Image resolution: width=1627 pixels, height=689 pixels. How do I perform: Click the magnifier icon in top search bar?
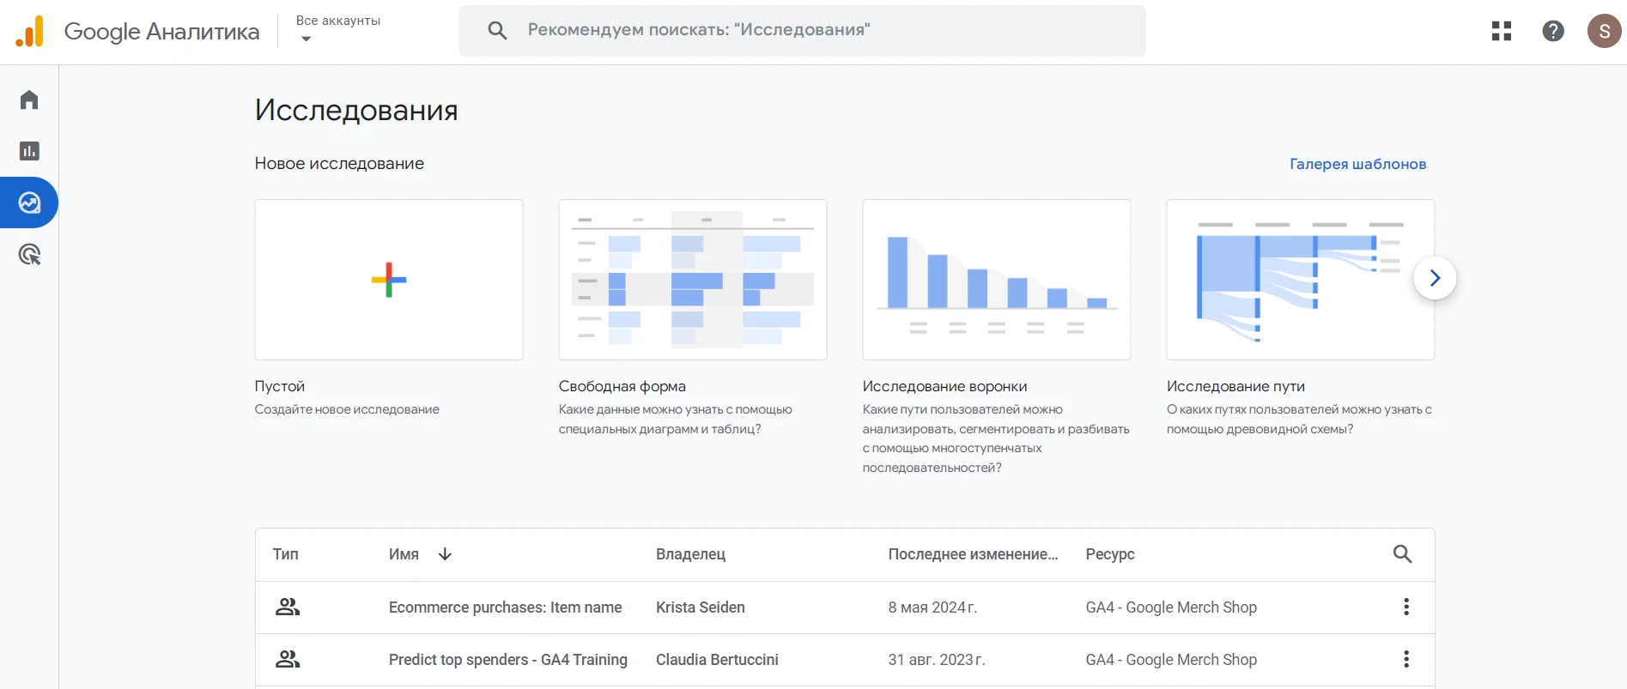tap(497, 31)
